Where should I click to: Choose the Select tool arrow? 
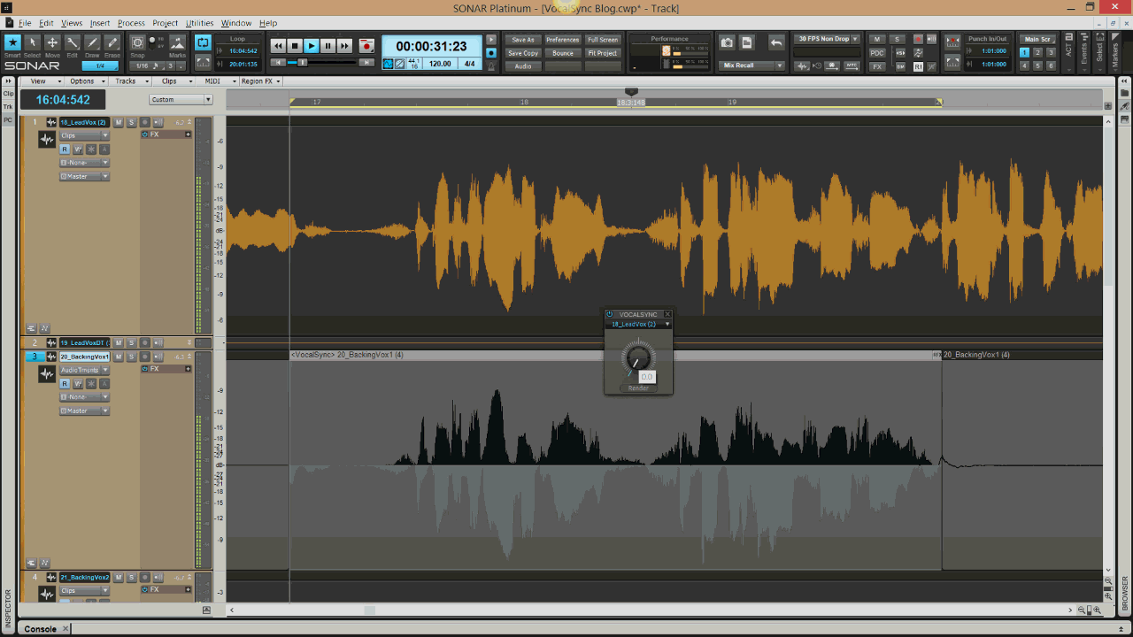click(33, 43)
